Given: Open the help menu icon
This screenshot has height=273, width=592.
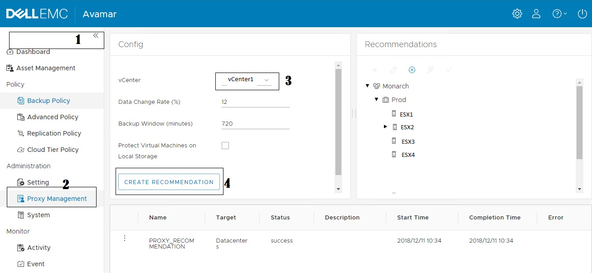Looking at the screenshot, I should click(559, 14).
